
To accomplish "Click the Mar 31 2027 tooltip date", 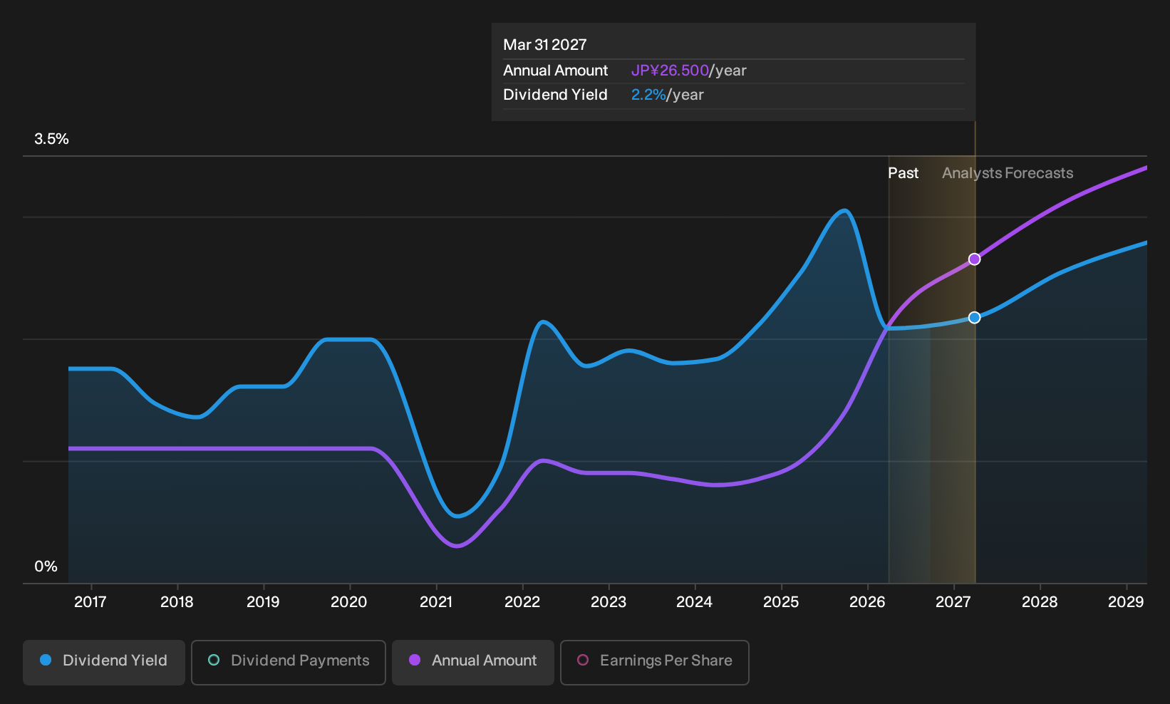I will (x=545, y=45).
